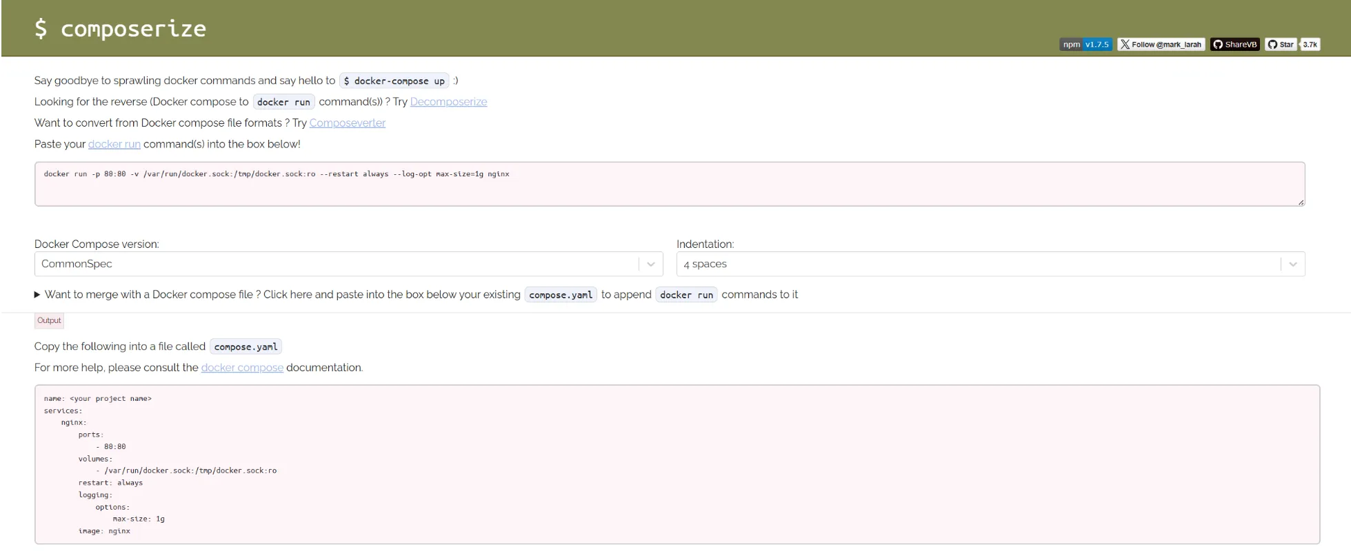Open the Indentation dropdown showing 4 spaces
This screenshot has width=1351, height=551.
coord(979,264)
